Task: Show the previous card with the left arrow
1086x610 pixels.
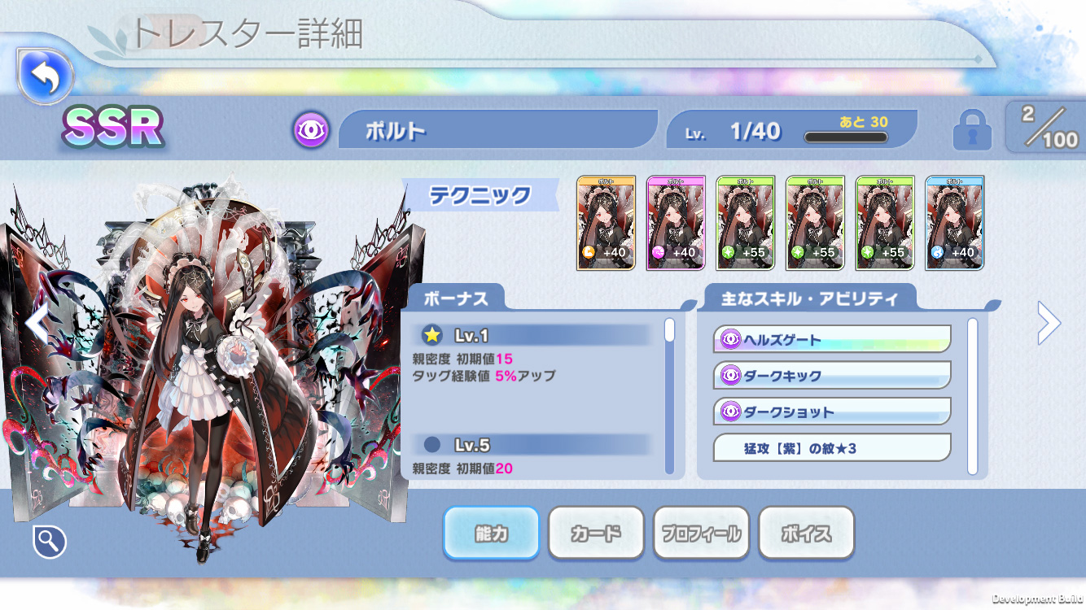Action: [37, 325]
